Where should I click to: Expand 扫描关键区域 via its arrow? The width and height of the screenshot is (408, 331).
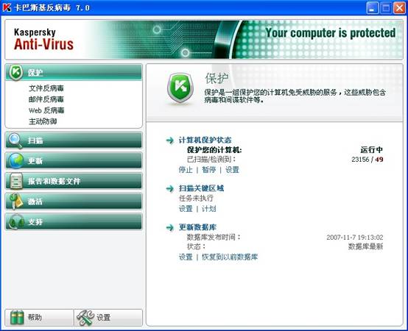169,188
